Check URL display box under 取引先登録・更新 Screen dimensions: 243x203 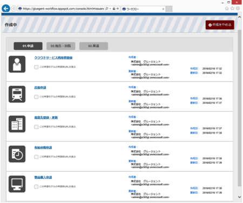point(36,127)
